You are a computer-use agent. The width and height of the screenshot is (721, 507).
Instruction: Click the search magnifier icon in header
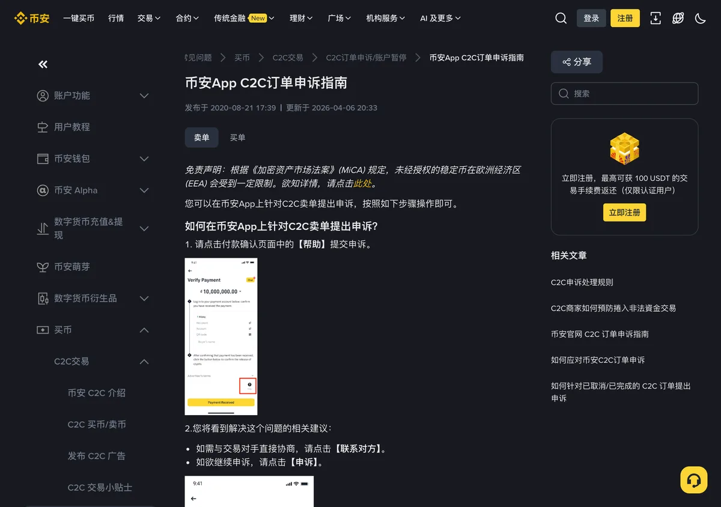[x=561, y=18]
